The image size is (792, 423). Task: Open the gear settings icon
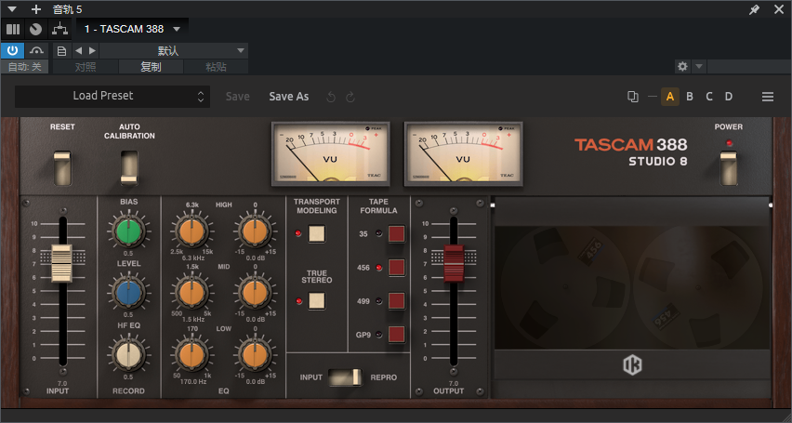pyautogui.click(x=682, y=66)
